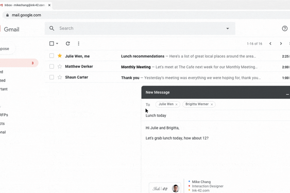Open the Inbox label with 3 unread
Screen dimensions: 290x193
(x=19, y=63)
